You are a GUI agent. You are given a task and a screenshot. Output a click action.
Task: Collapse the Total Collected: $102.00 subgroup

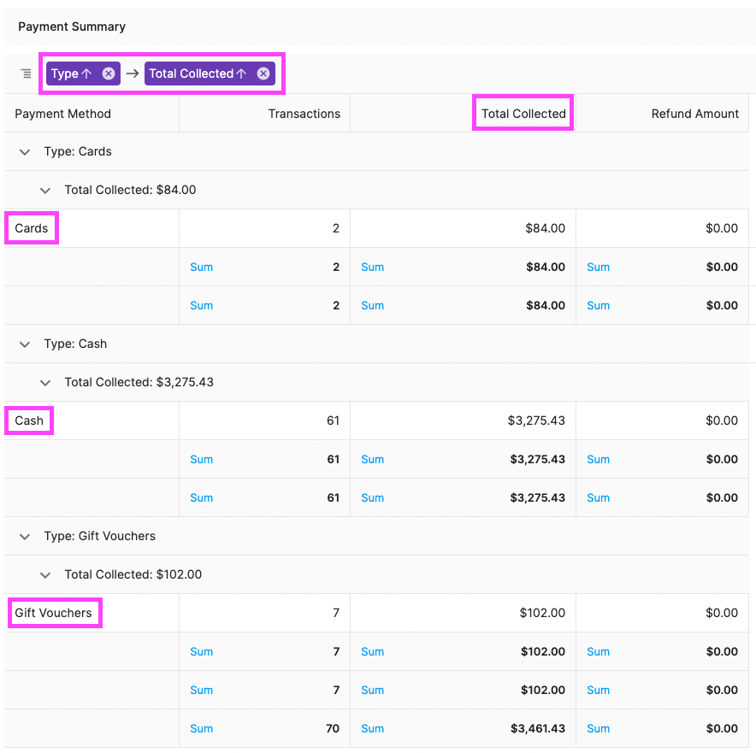(45, 575)
